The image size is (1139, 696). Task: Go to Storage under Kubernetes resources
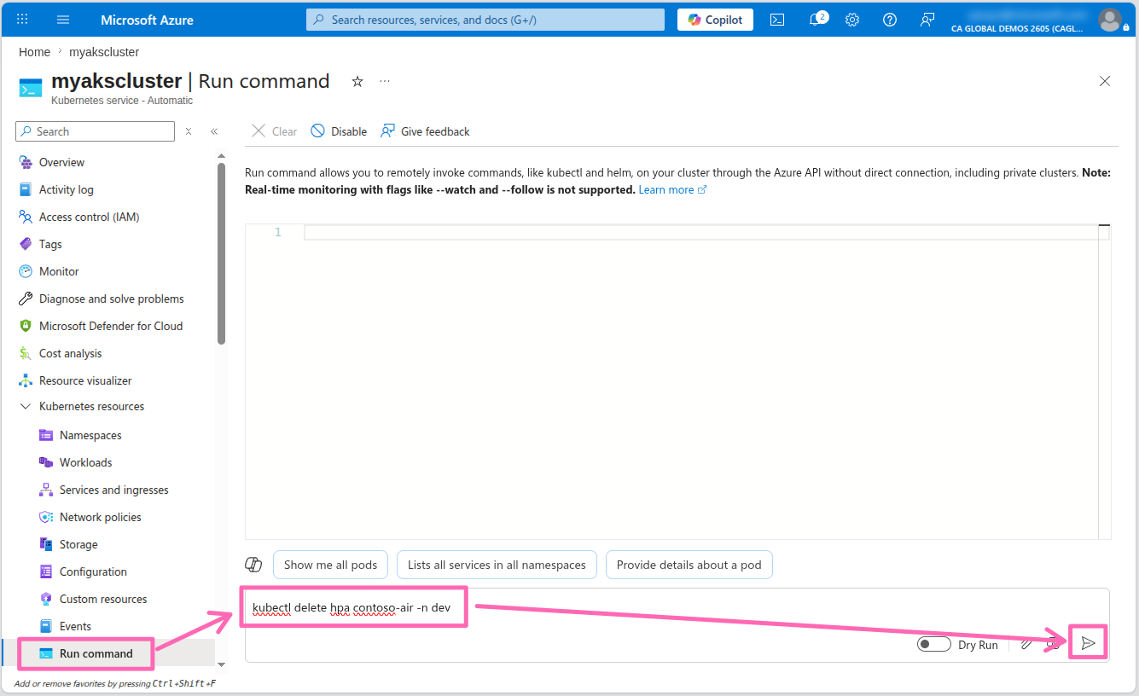[78, 544]
